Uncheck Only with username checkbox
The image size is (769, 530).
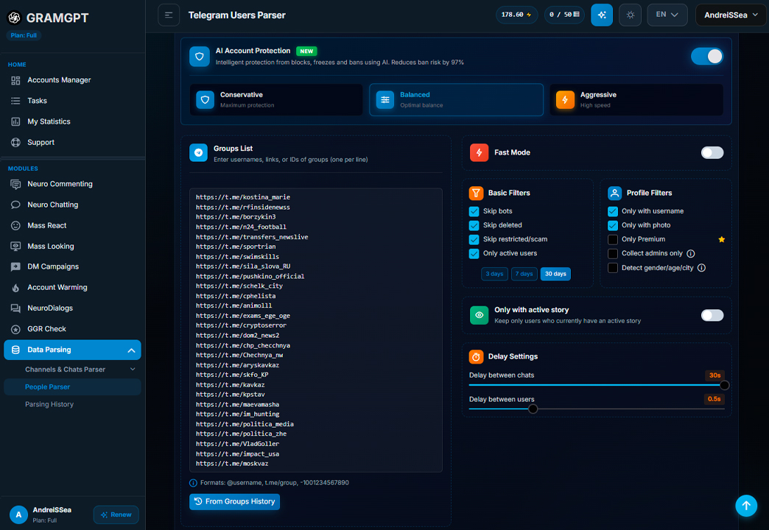pyautogui.click(x=613, y=211)
